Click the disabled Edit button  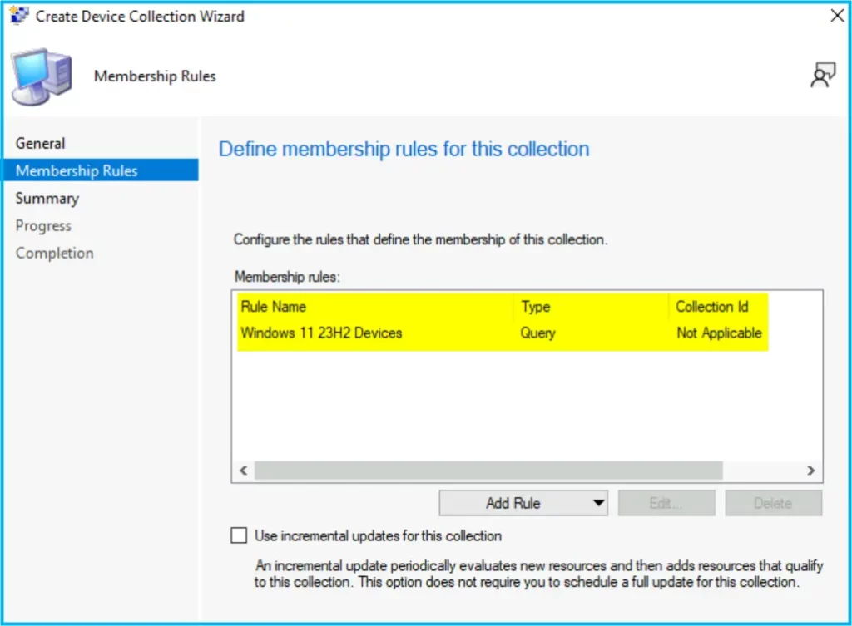coord(666,503)
